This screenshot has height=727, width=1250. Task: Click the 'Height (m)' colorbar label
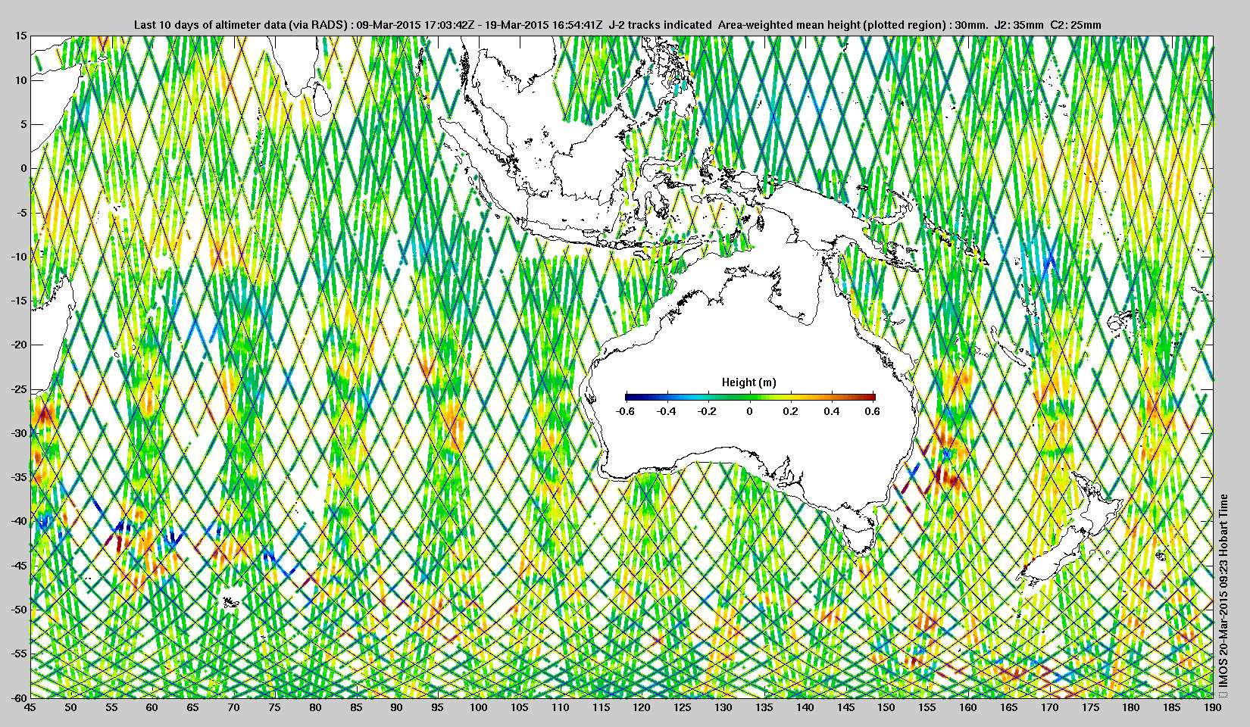click(749, 382)
